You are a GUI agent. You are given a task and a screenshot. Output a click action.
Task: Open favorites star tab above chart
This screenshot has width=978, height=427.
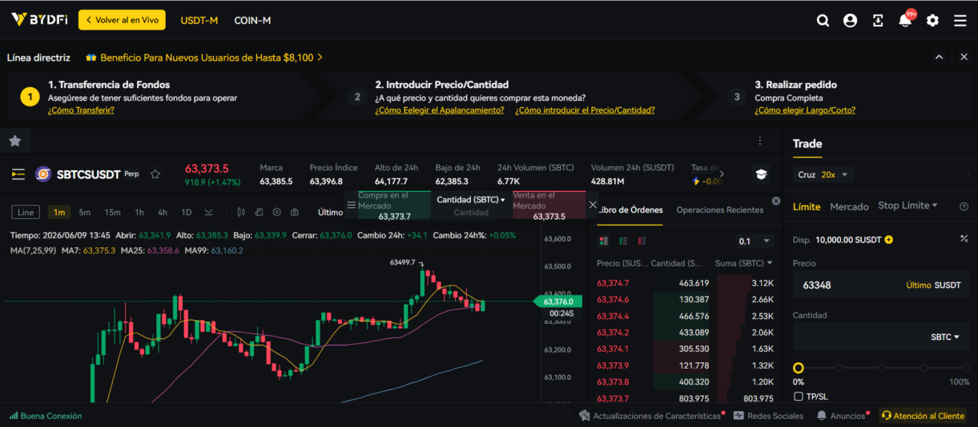15,141
